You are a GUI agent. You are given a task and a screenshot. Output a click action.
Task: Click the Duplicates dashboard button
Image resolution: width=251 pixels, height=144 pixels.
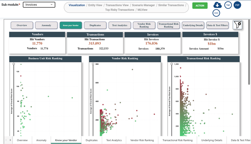click(95, 25)
